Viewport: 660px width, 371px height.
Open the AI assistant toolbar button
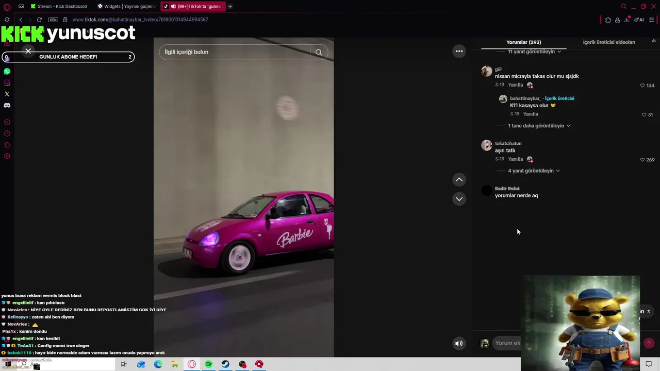pyautogui.click(x=639, y=20)
